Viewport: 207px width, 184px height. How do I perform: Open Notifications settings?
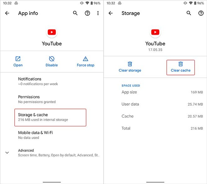tap(52, 81)
